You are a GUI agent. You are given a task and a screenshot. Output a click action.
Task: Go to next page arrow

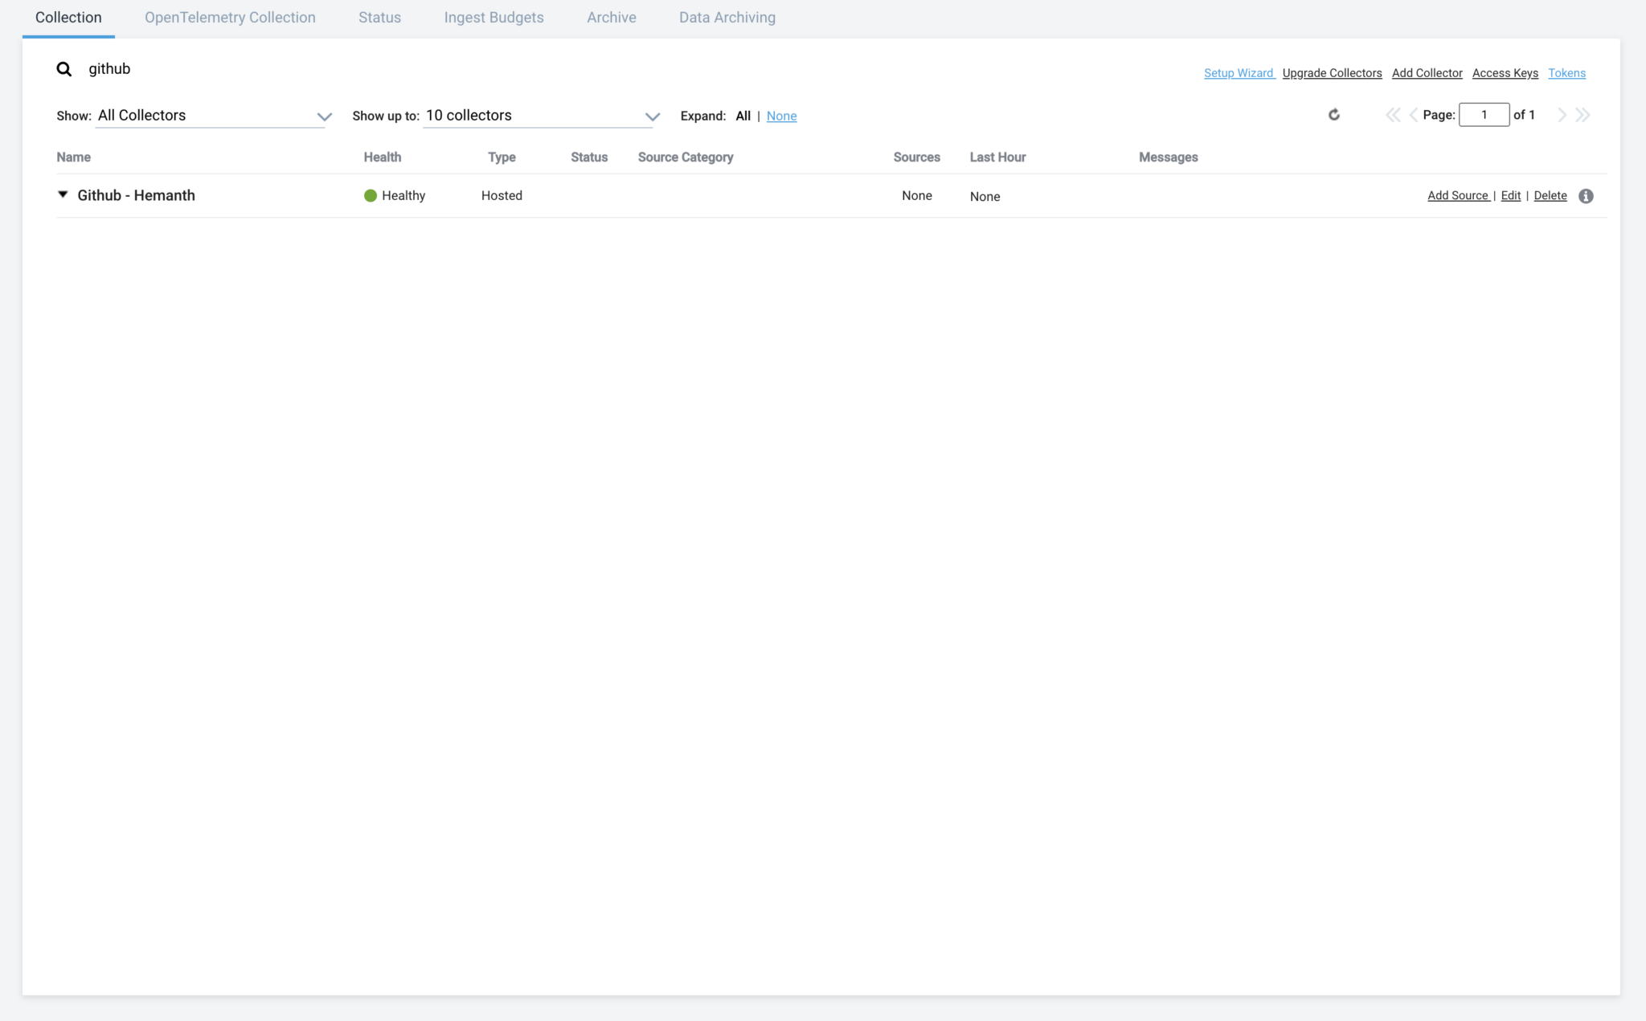(1562, 115)
